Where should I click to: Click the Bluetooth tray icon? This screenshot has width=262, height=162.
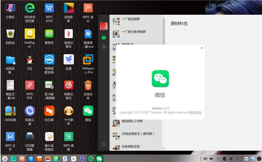coord(224,159)
